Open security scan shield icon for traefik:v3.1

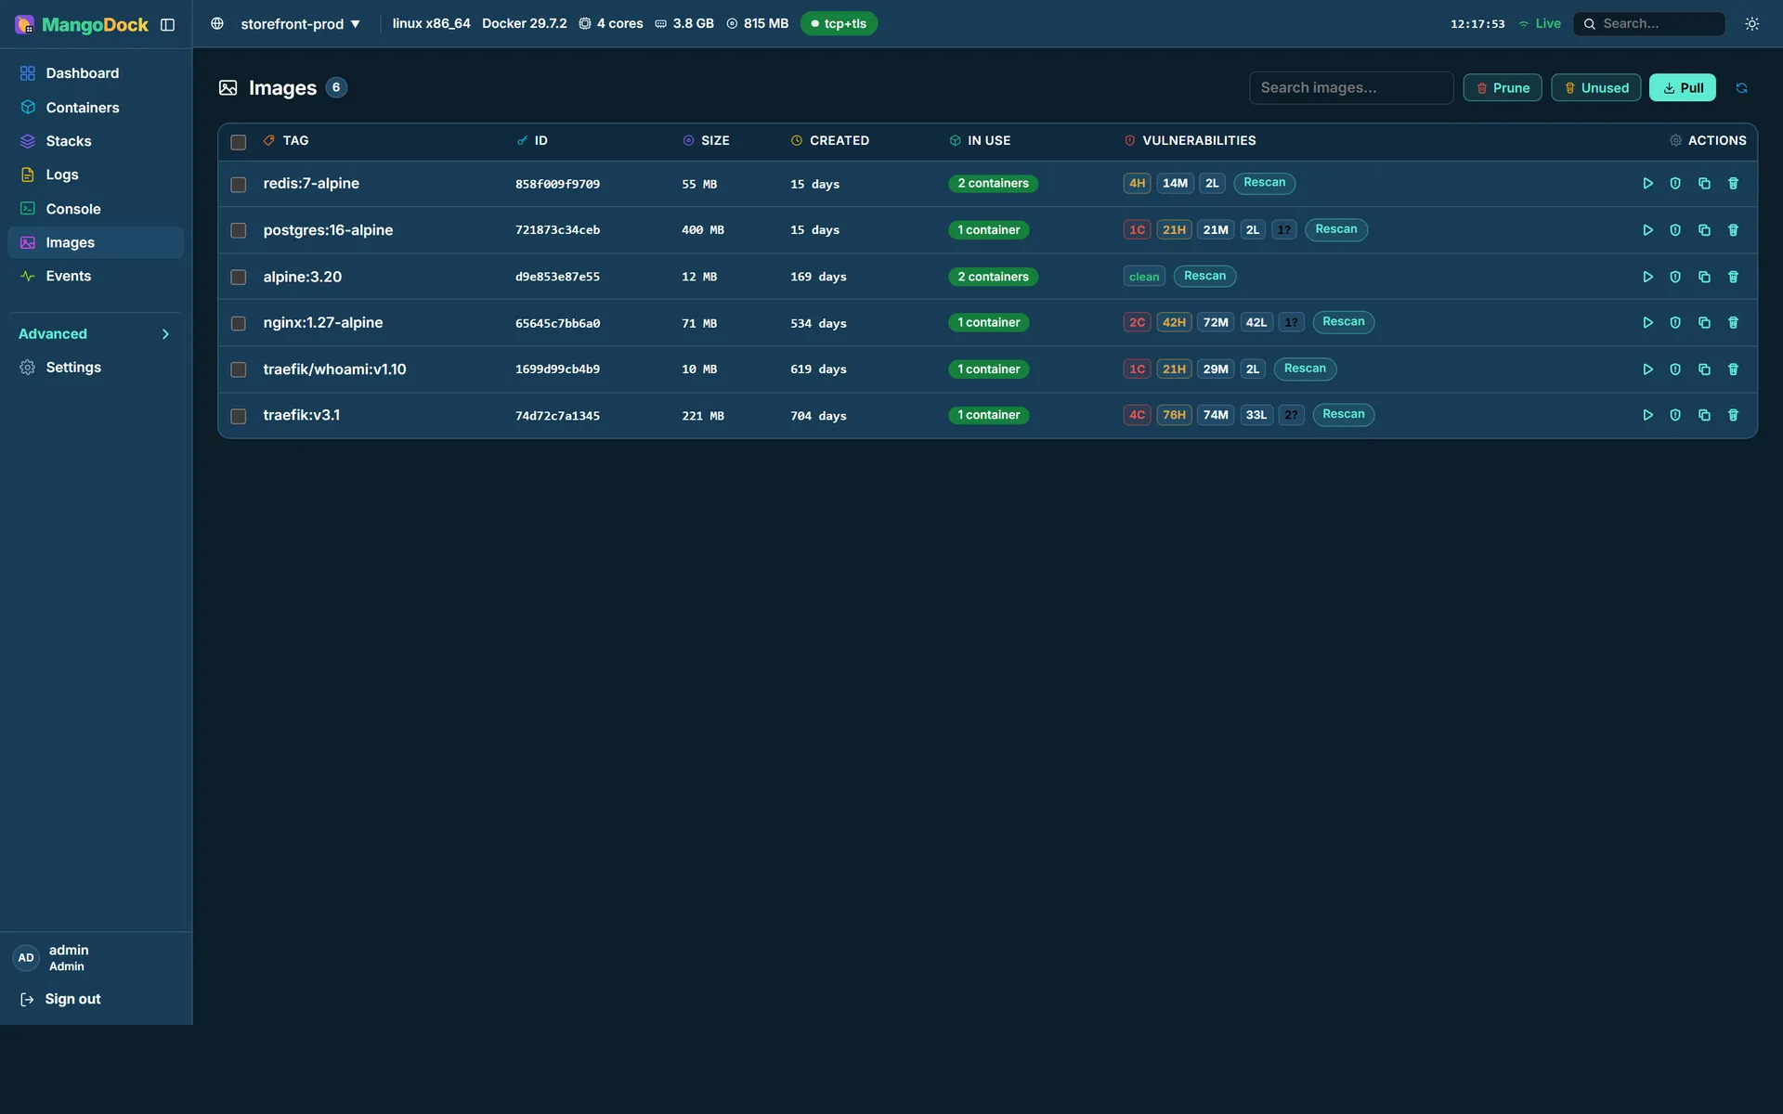(x=1675, y=415)
